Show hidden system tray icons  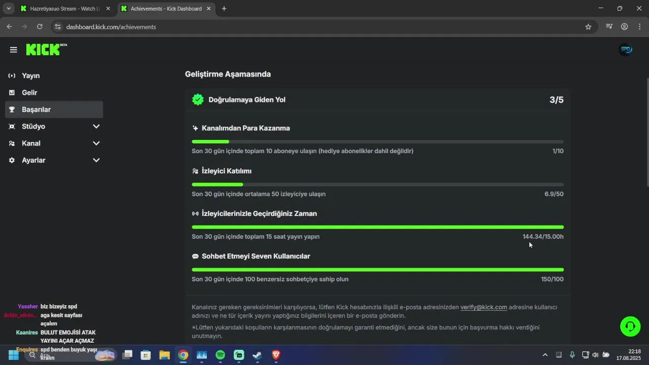[545, 355]
